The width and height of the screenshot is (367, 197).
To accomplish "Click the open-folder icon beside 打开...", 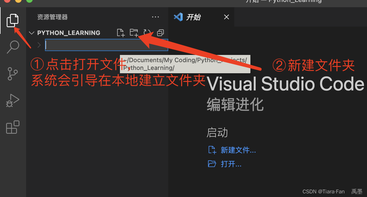I will pos(212,164).
